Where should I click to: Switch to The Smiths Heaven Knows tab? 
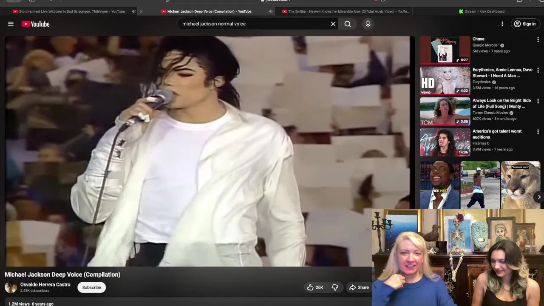tap(346, 11)
